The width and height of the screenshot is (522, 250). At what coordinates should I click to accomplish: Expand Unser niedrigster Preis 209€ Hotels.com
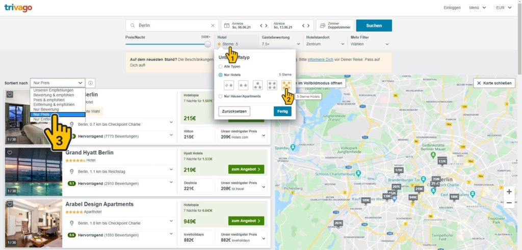[242, 134]
